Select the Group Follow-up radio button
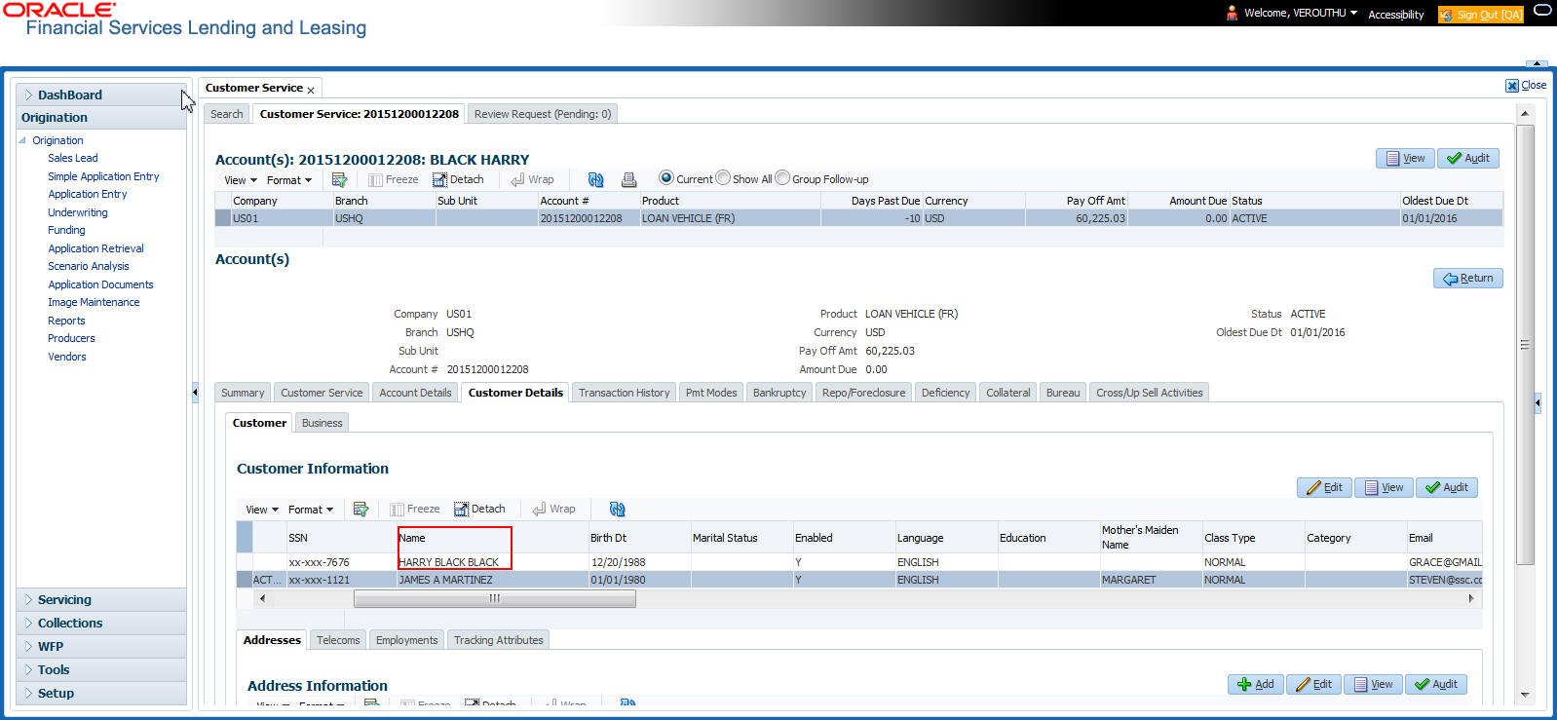 [782, 177]
